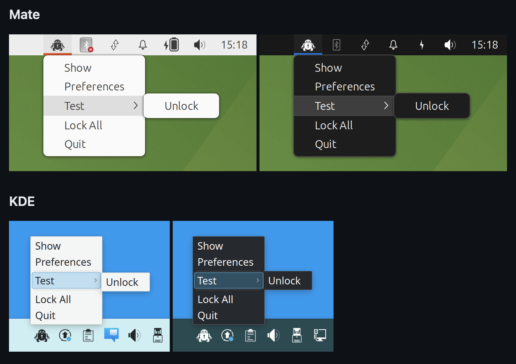Click the 15:18 clock in light Mate panel
The height and width of the screenshot is (364, 516).
(234, 45)
